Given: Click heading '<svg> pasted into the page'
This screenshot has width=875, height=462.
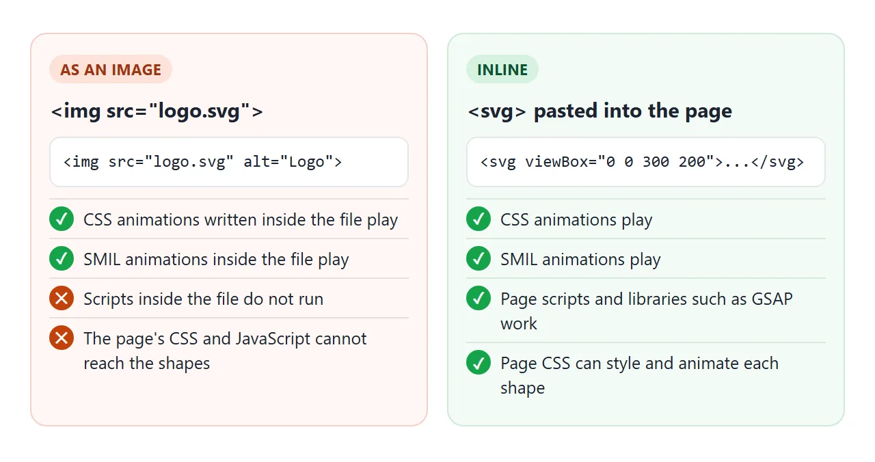Looking at the screenshot, I should tap(600, 111).
